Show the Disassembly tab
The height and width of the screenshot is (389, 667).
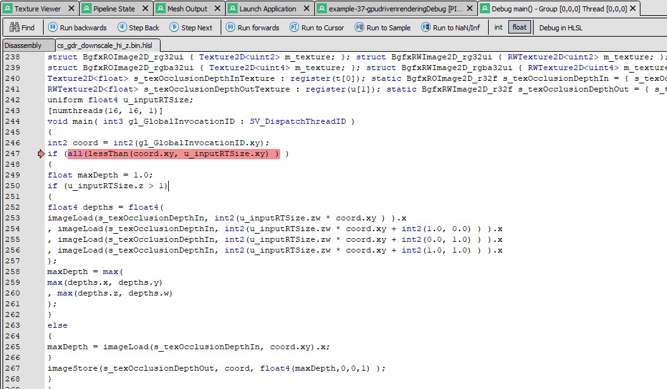click(x=26, y=45)
